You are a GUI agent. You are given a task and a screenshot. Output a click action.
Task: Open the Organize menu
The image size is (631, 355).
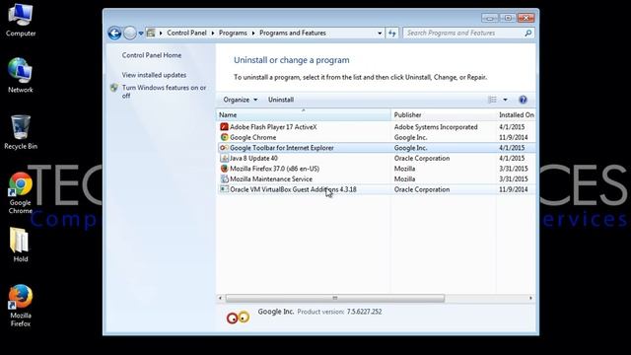click(241, 100)
